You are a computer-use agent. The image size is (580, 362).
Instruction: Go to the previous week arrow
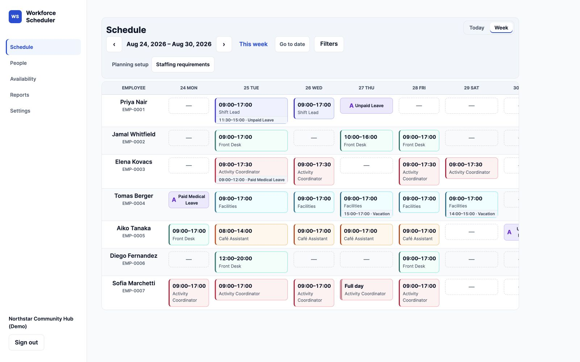pos(114,44)
